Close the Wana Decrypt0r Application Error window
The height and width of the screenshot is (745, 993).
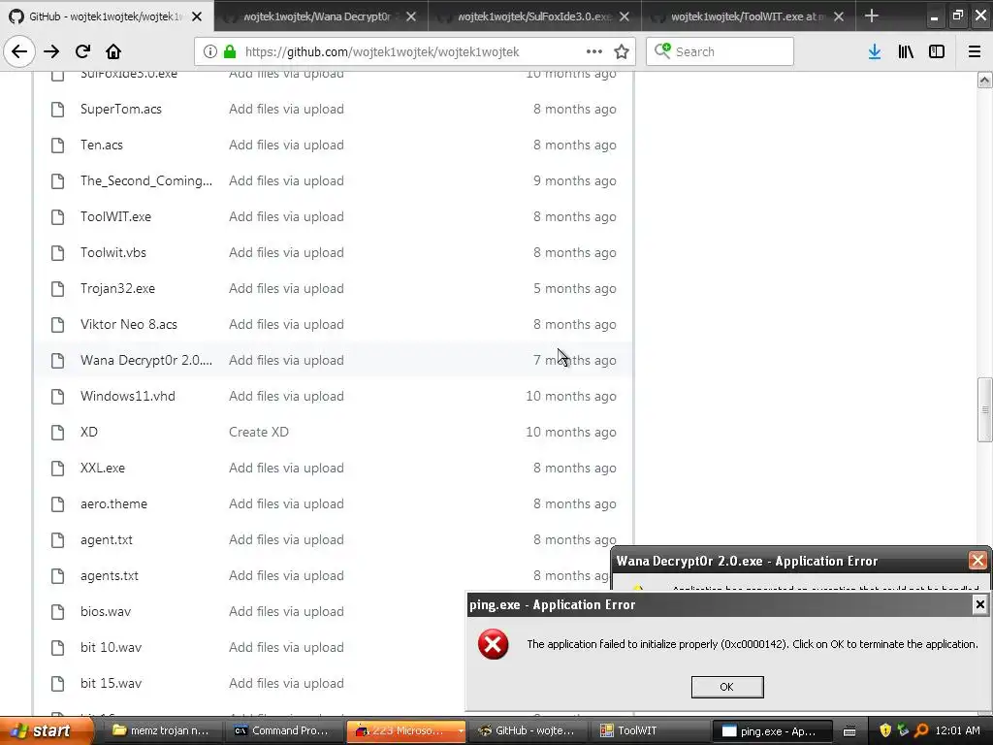[x=977, y=560]
